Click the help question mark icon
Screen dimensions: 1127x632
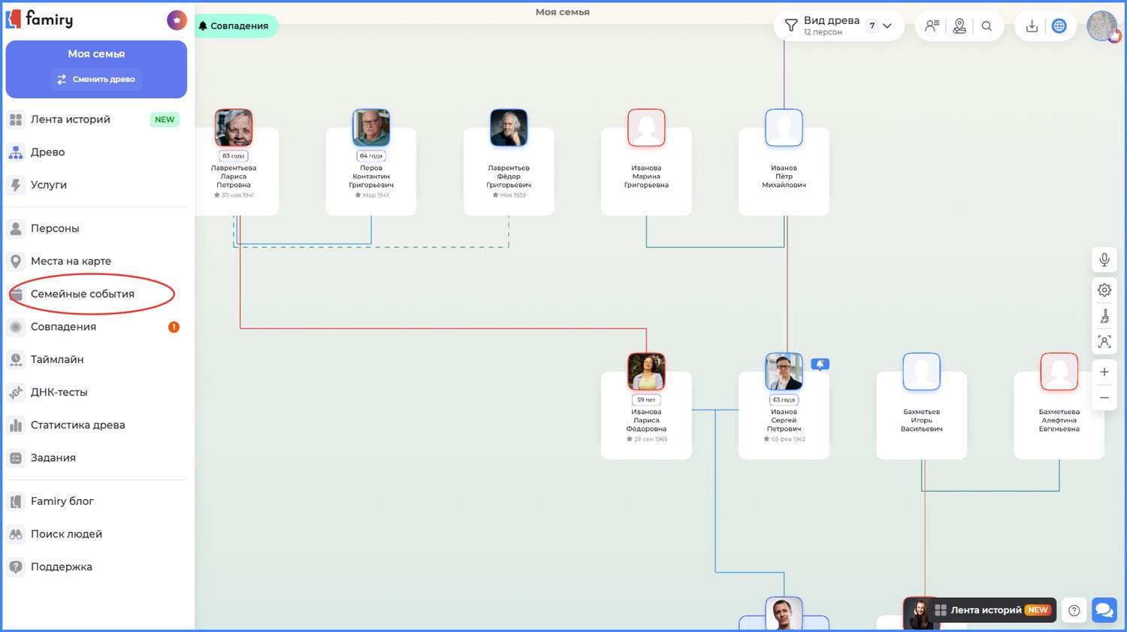pos(1074,610)
